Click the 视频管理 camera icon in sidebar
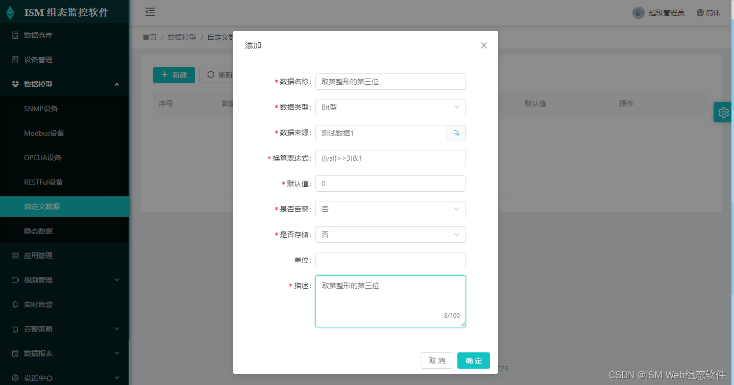Screen dimensions: 734x385 (15, 280)
